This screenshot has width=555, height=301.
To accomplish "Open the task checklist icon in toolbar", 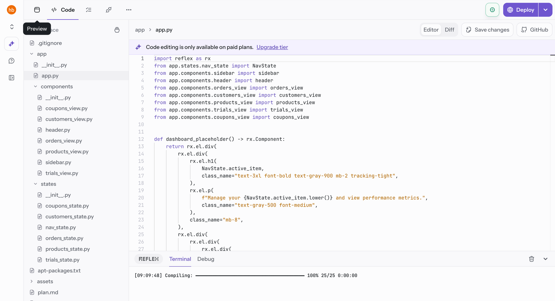I will (89, 10).
